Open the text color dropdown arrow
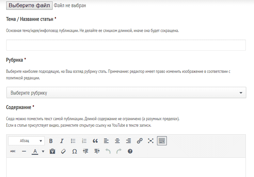The width and height of the screenshot is (254, 177). (x=43, y=151)
